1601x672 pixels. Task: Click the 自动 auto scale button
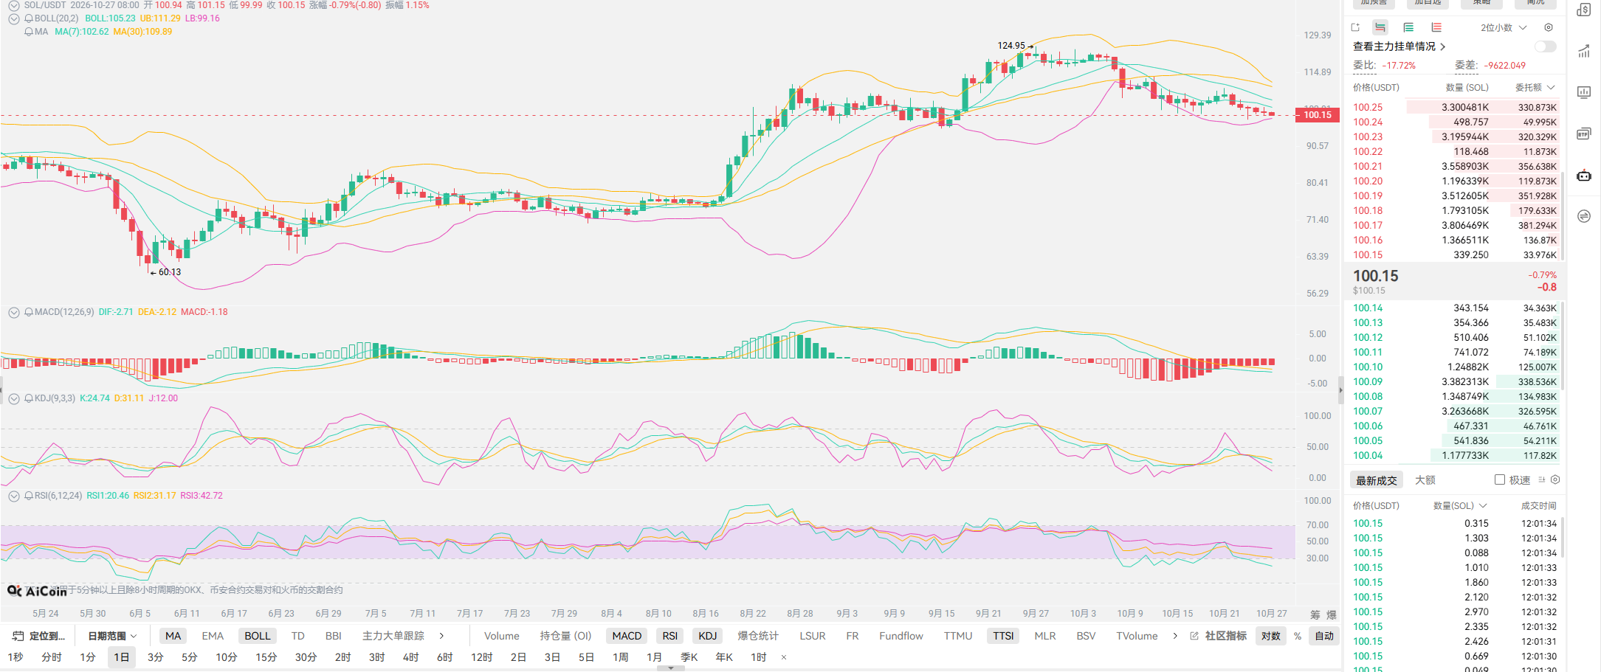[x=1324, y=636]
